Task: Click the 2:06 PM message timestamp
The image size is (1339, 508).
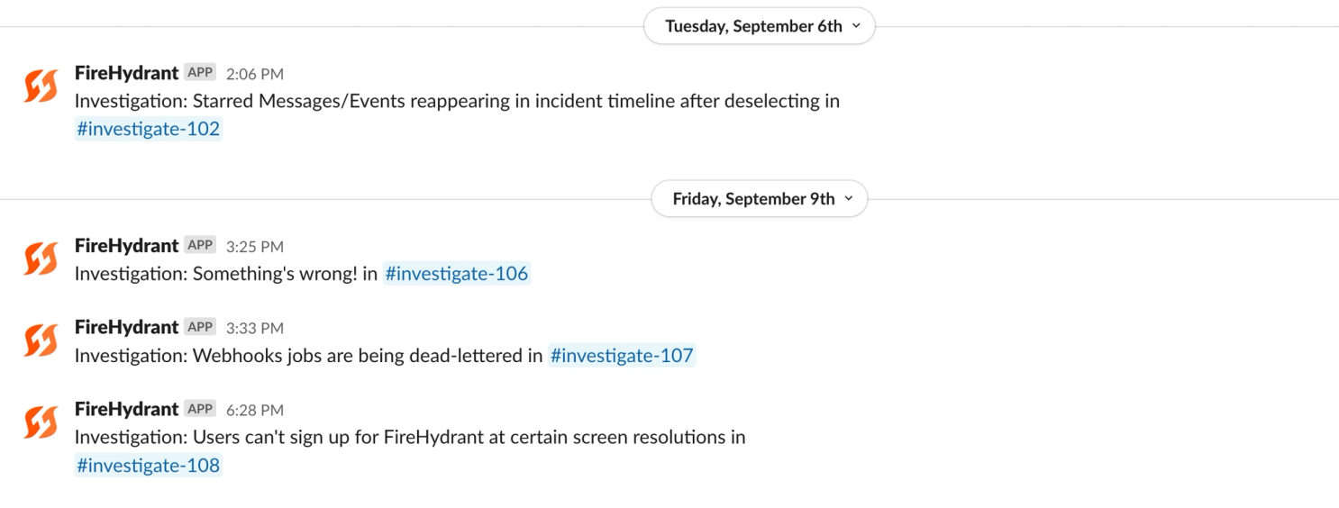Action: (255, 74)
